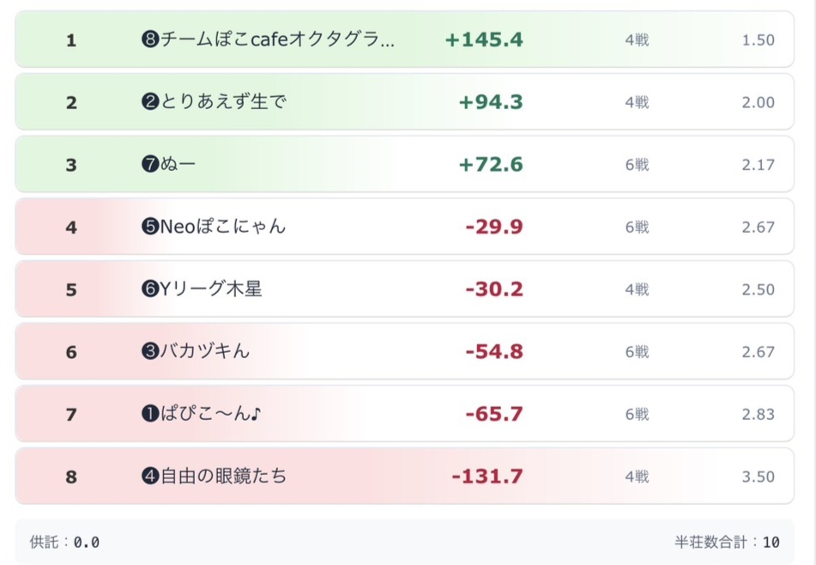816x565 pixels.
Task: Click the 供託 0.0 footer label
Action: 64,543
